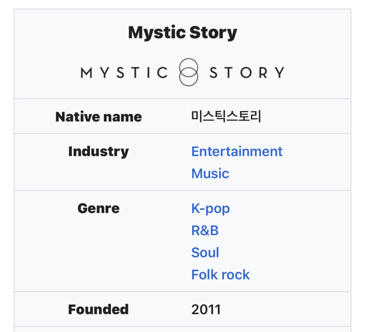Screen dimensions: 365x332
Task: Click the Native name row label
Action: (x=98, y=117)
